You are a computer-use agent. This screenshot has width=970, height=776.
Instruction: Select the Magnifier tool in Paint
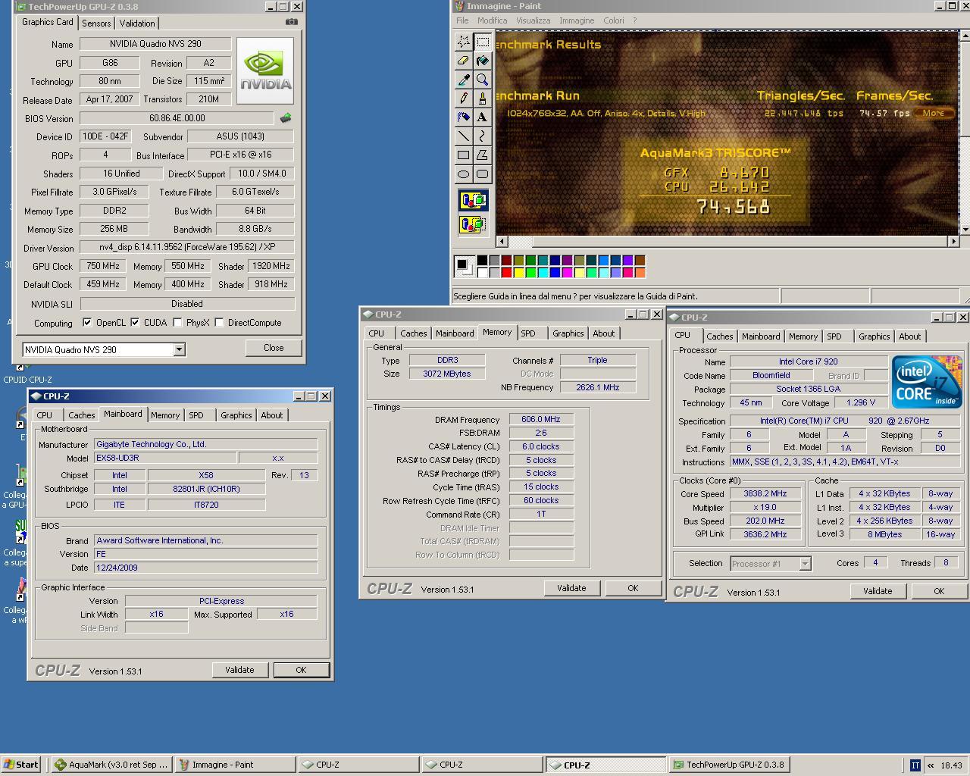(482, 80)
